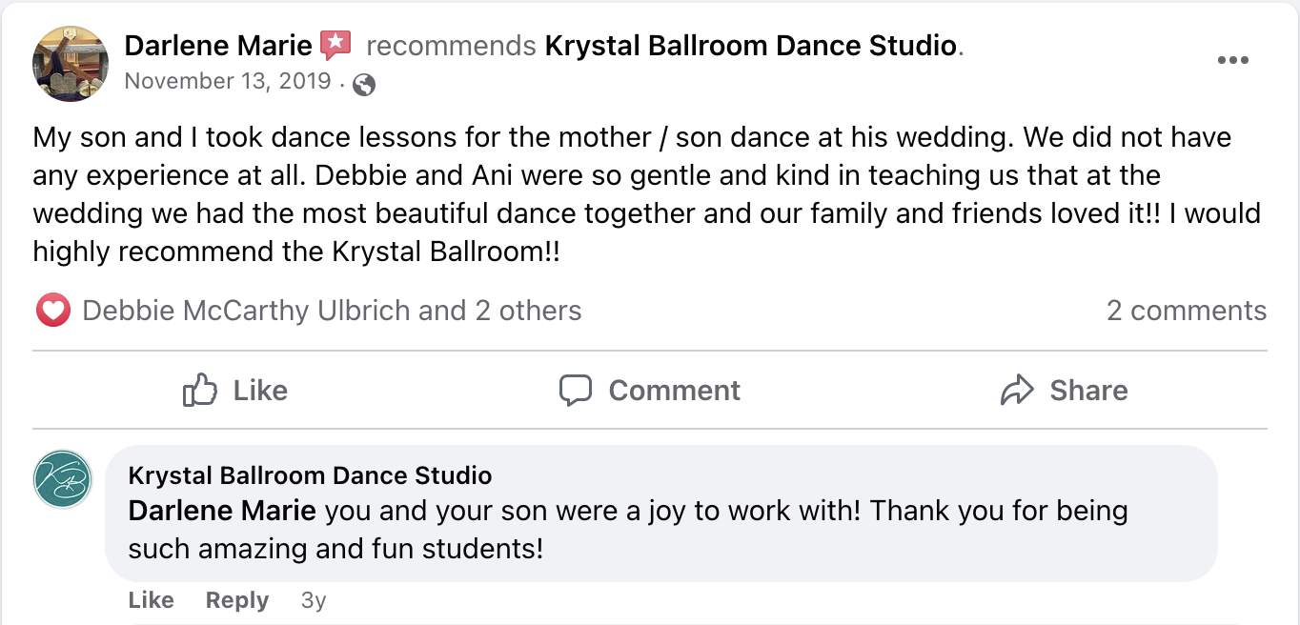Expand the 2 comments link
The width and height of the screenshot is (1300, 625).
click(x=1186, y=311)
